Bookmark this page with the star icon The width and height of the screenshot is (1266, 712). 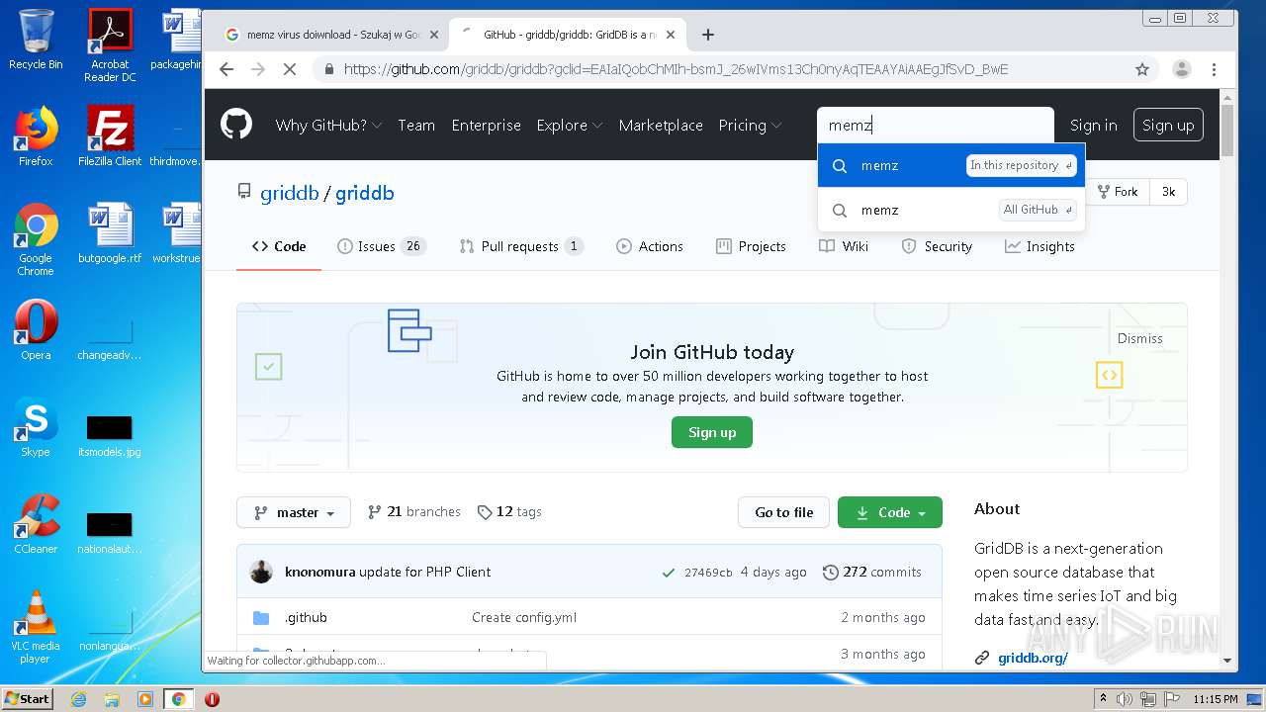click(x=1142, y=69)
